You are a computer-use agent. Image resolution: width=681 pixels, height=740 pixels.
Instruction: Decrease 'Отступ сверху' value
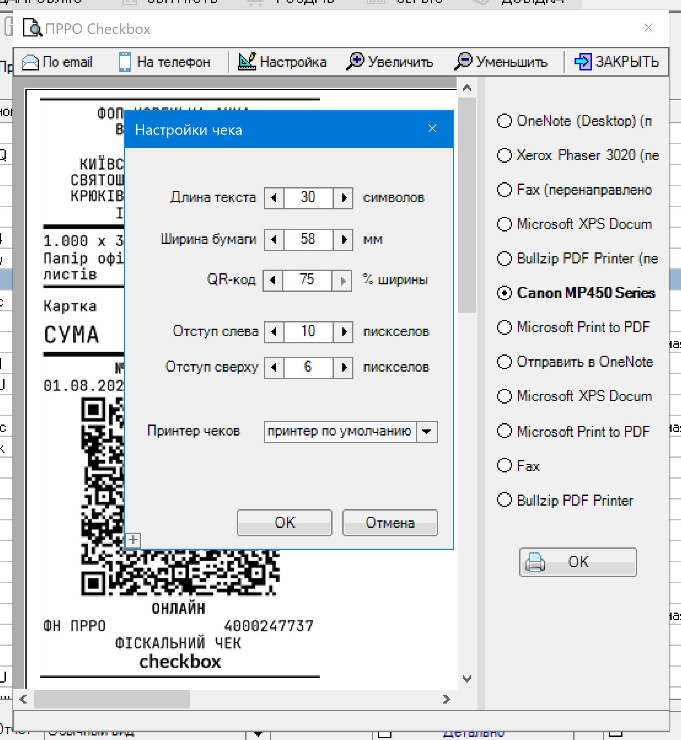click(274, 368)
